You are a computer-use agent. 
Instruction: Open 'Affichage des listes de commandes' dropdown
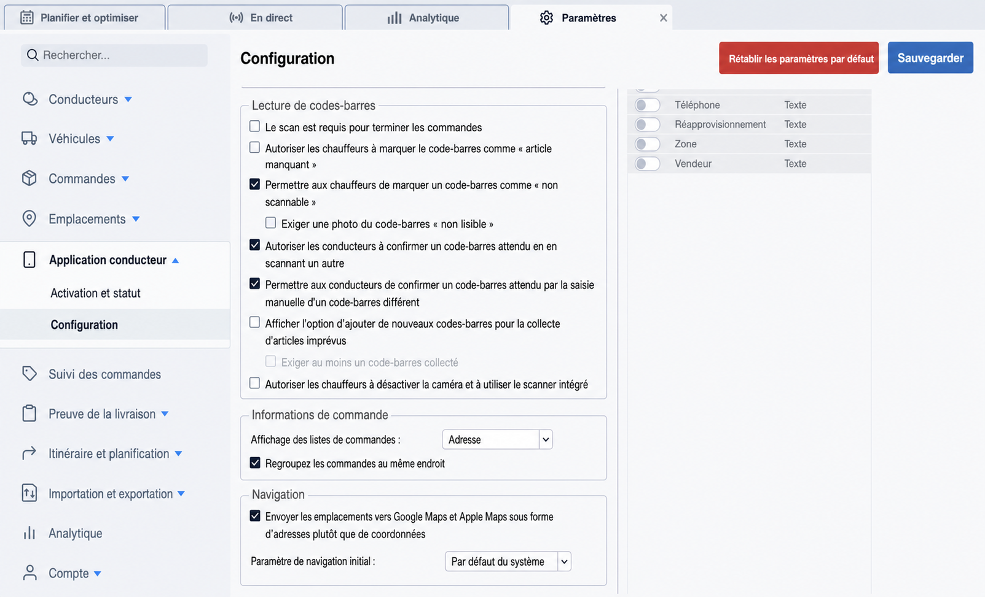[x=497, y=439]
